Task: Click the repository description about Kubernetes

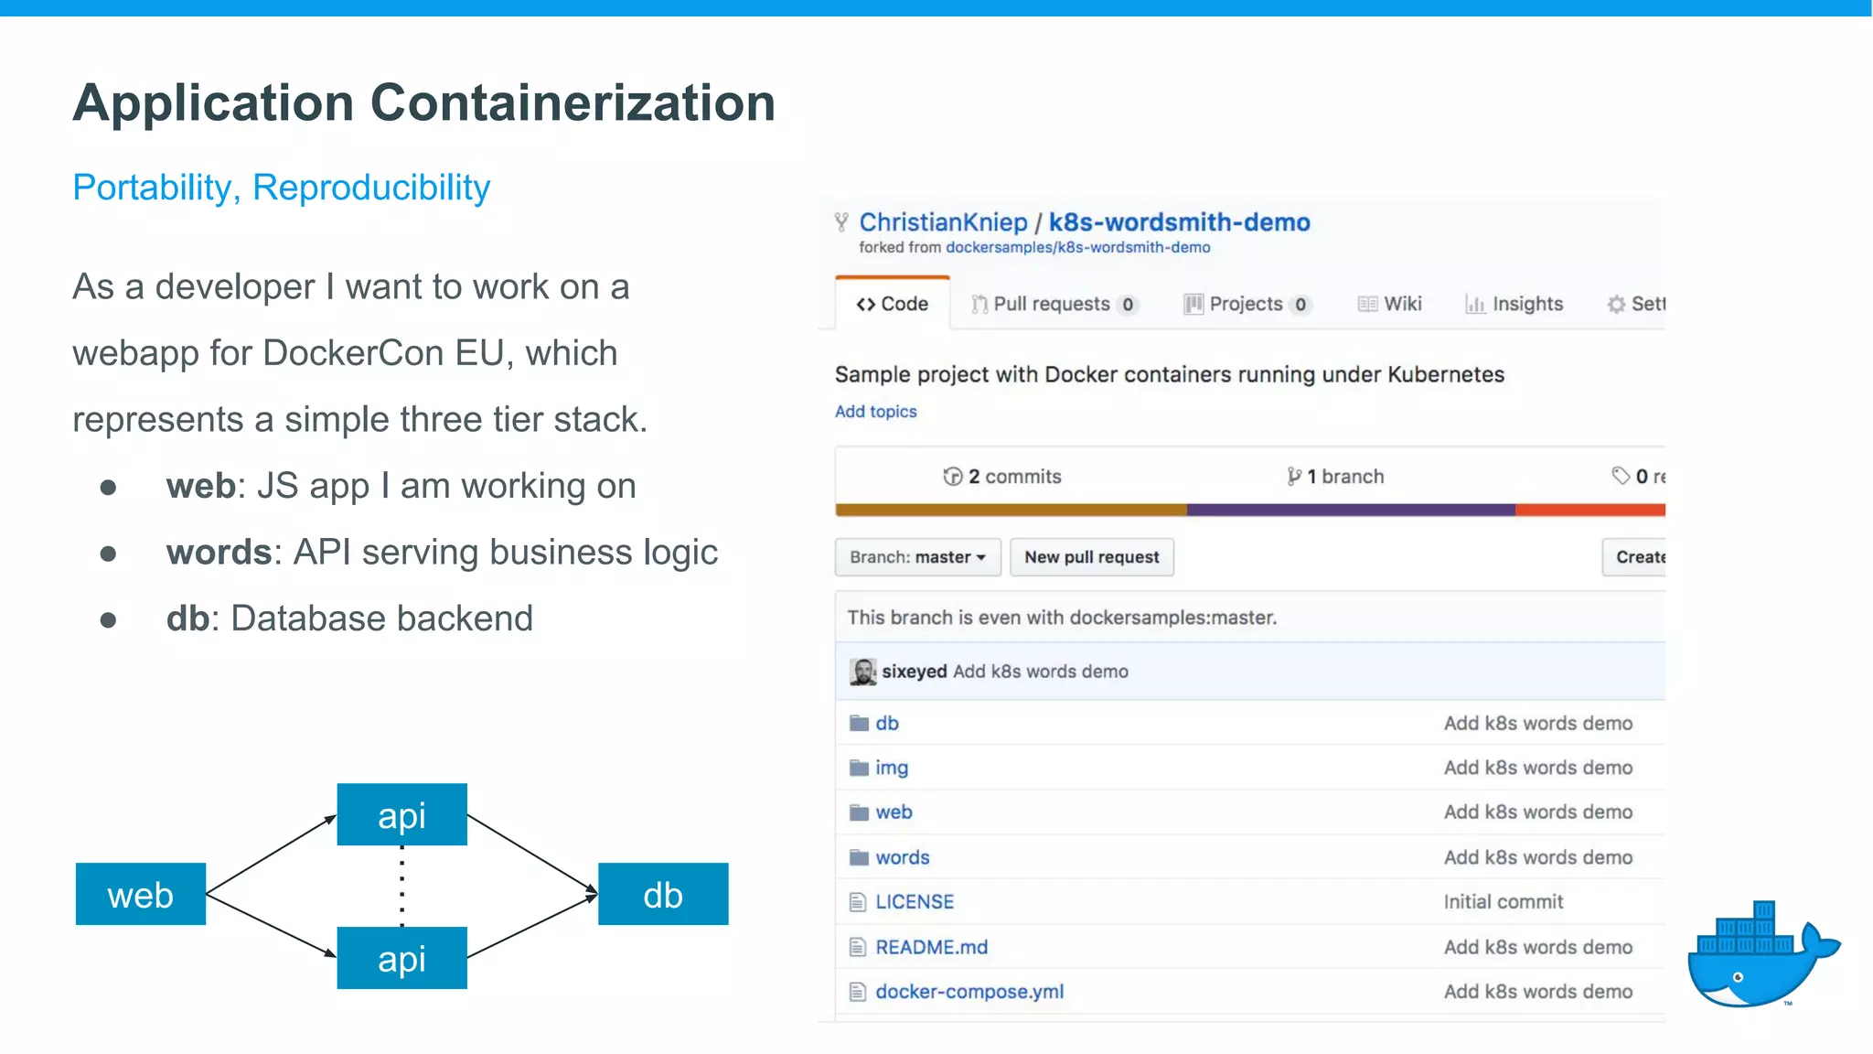Action: (1170, 375)
